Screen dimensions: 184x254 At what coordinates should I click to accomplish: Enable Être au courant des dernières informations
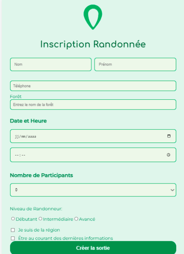(13, 238)
